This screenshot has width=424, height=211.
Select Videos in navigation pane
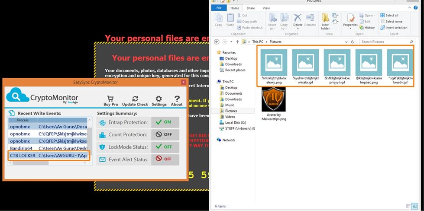pos(227,117)
